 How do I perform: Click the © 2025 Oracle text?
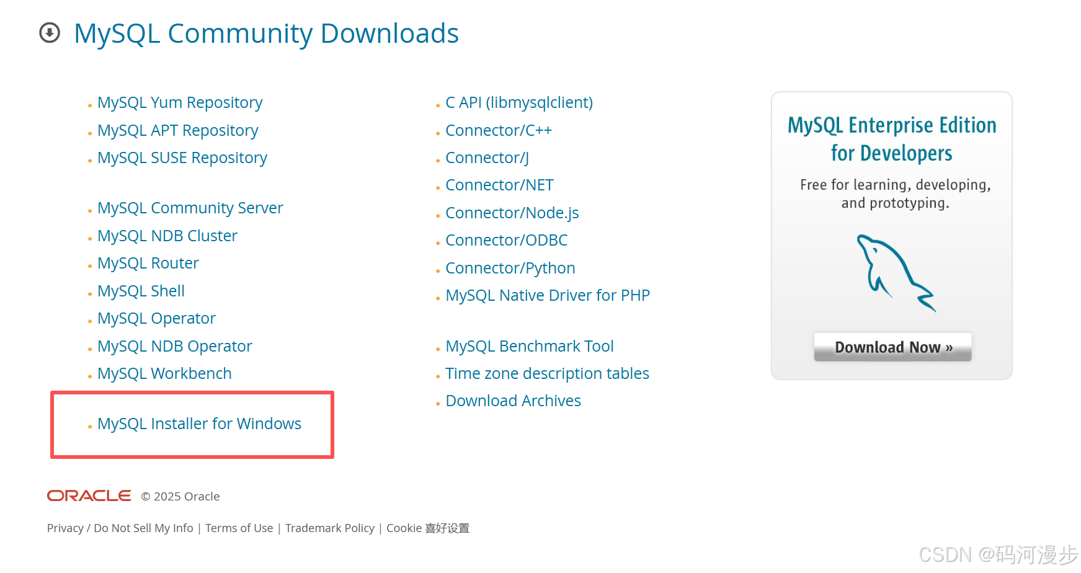tap(180, 496)
